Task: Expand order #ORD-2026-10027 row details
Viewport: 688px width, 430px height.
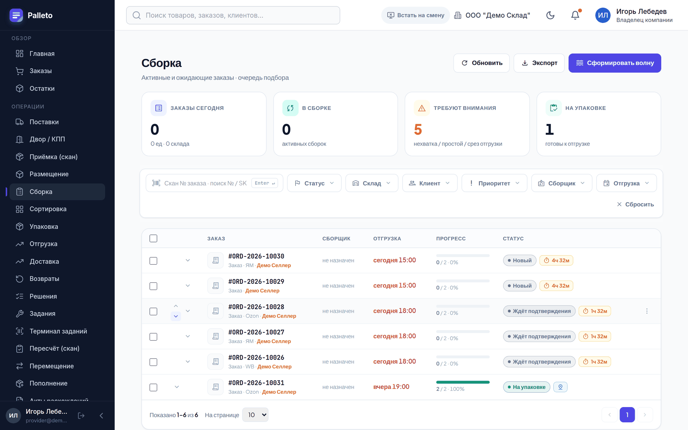Action: [x=188, y=336]
